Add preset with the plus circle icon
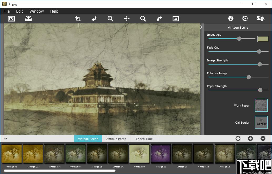Screen dimensions: 272x174 [250, 139]
